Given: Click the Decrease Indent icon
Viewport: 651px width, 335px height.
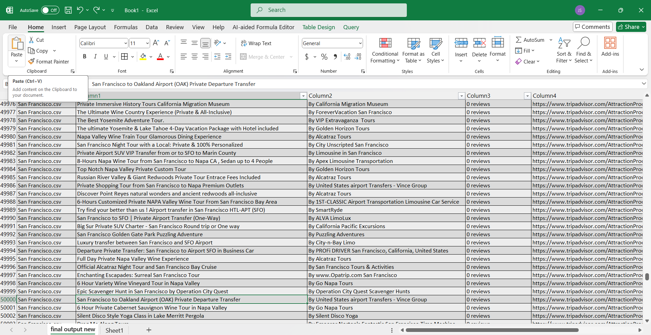Looking at the screenshot, I should [x=217, y=57].
